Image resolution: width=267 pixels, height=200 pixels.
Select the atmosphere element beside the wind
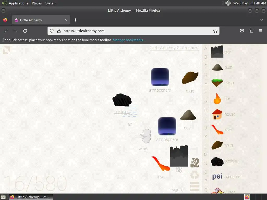[167, 126]
